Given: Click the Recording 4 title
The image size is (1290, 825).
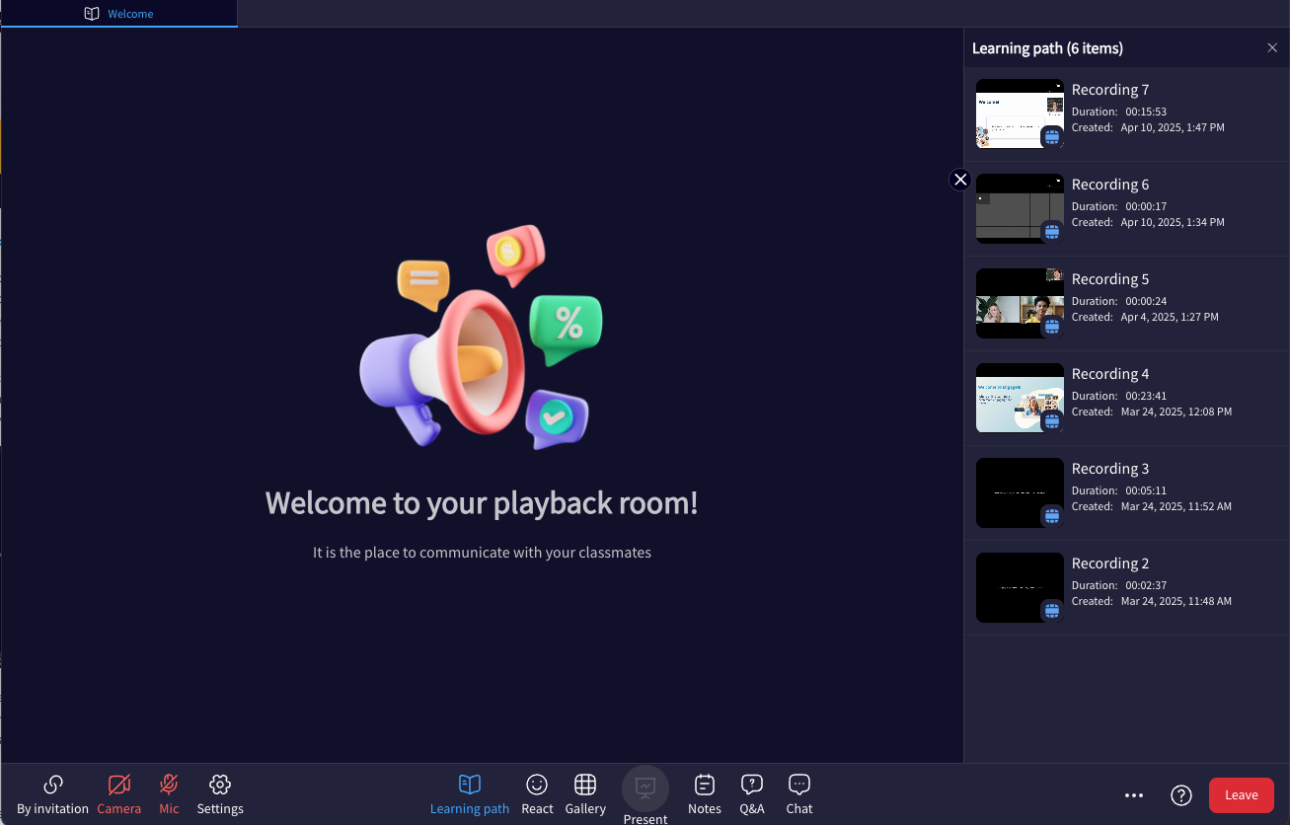Looking at the screenshot, I should [x=1110, y=374].
